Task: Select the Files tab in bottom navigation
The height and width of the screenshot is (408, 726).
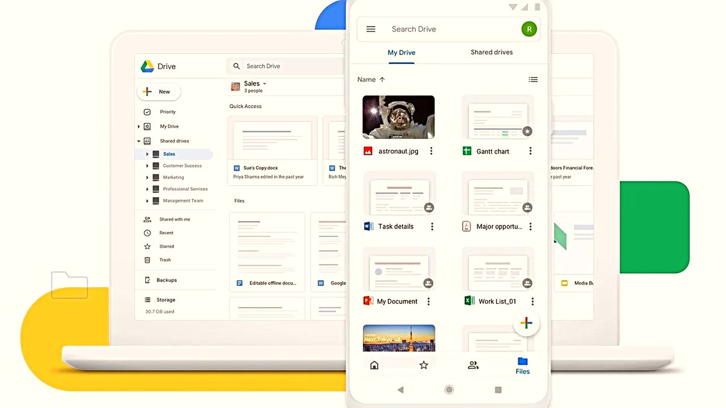Action: 523,366
